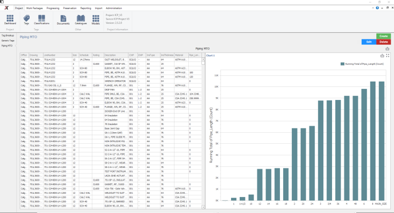This screenshot has width=394, height=213.
Task: Sort by the Material column header
Action: click(182, 55)
